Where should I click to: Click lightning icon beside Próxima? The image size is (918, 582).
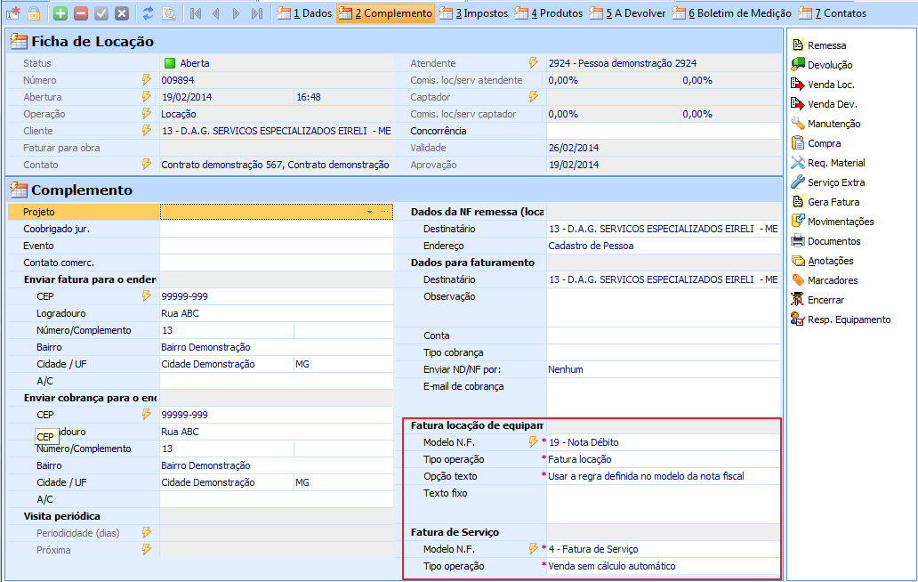(147, 550)
